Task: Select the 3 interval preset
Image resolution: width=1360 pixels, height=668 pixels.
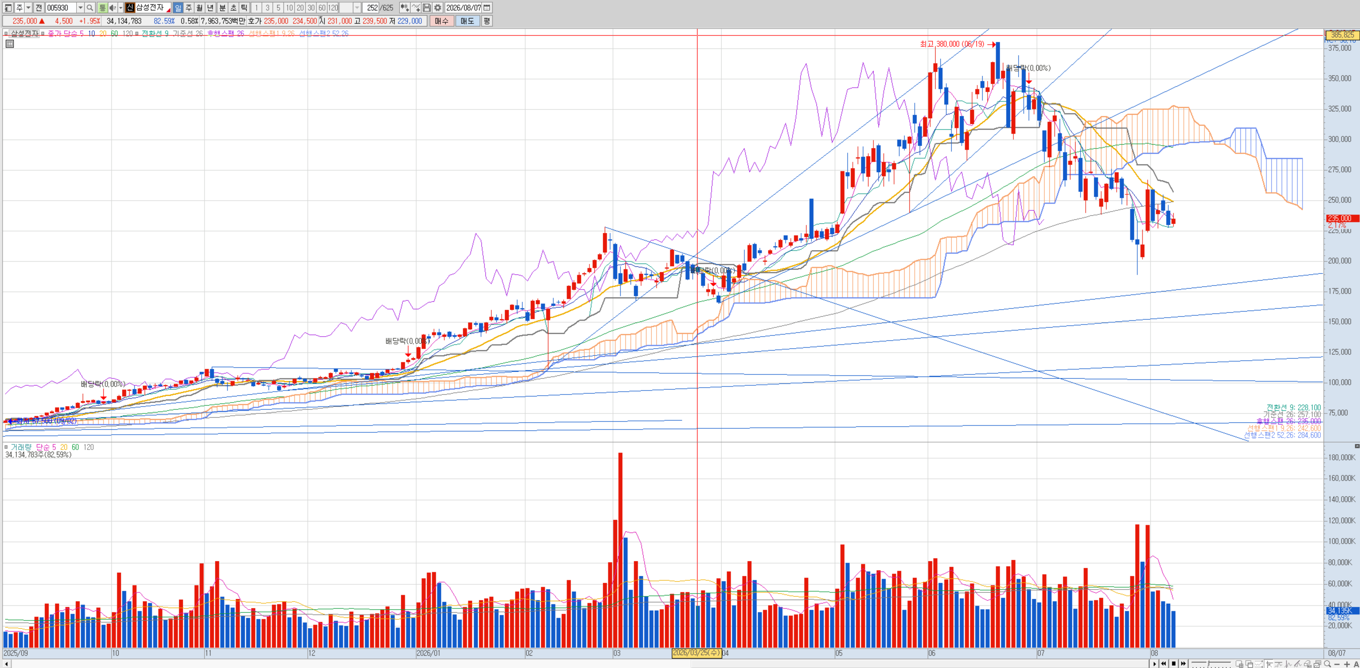Action: click(267, 7)
